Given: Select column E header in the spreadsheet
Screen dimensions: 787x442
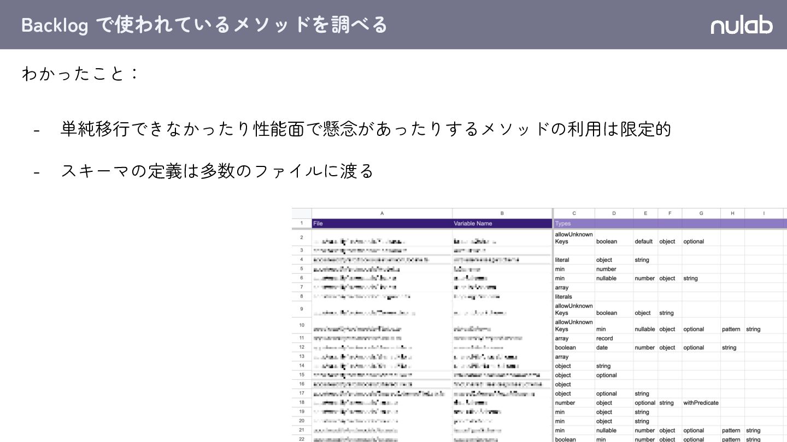Looking at the screenshot, I should 645,213.
